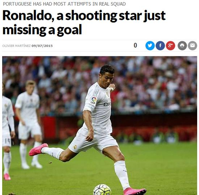199x195 pixels.
Task: Click the LFP badge on Ronaldo's sleeve
Action: click(94, 100)
